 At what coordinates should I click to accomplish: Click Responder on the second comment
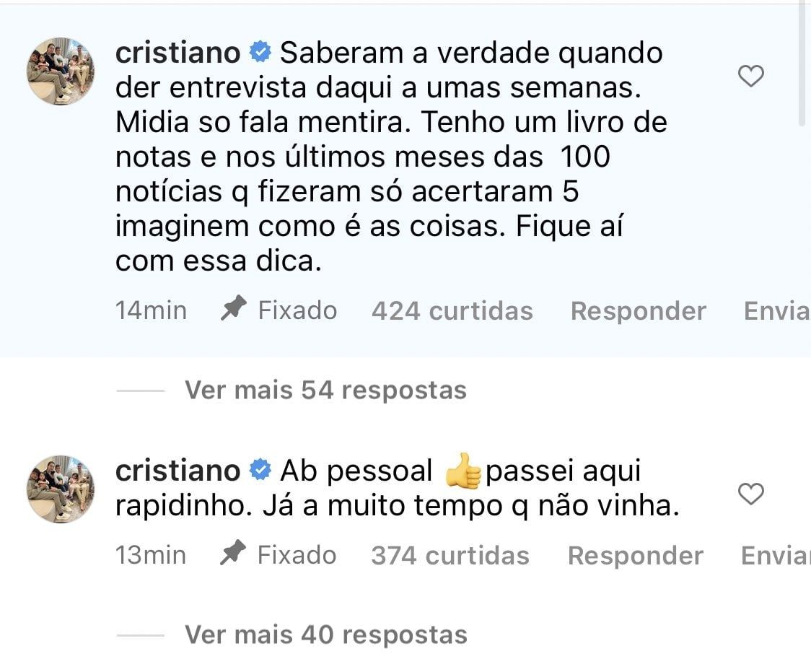636,555
